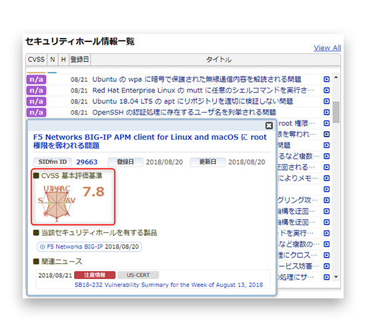Click the detail arrow icon for Ubuntu apt row
The width and height of the screenshot is (367, 333).
coord(326,101)
